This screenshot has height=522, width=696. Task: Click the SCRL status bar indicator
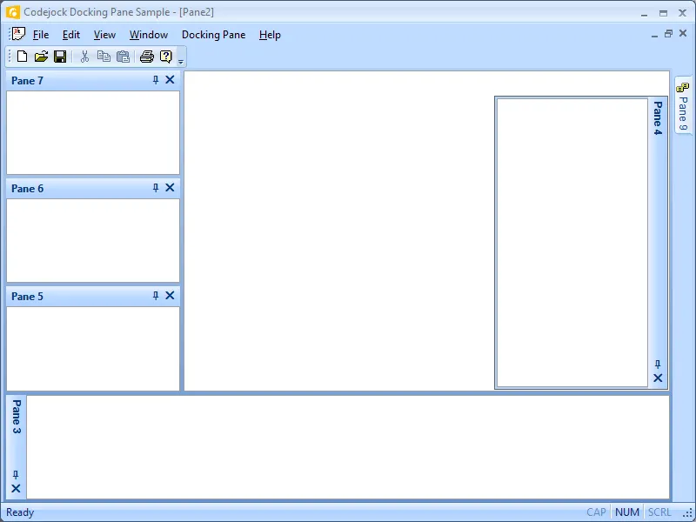coord(659,512)
